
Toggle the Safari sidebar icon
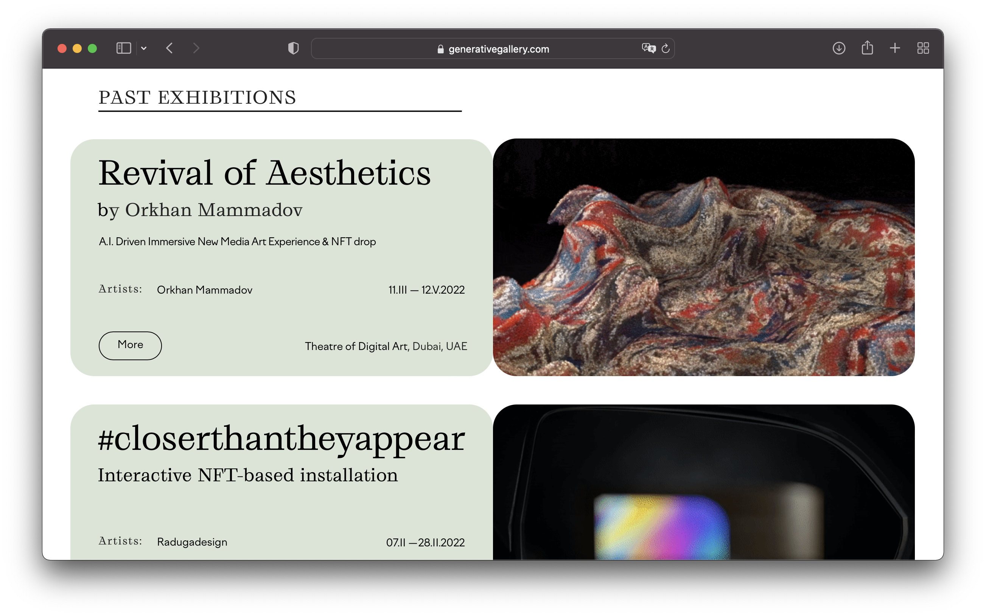123,48
